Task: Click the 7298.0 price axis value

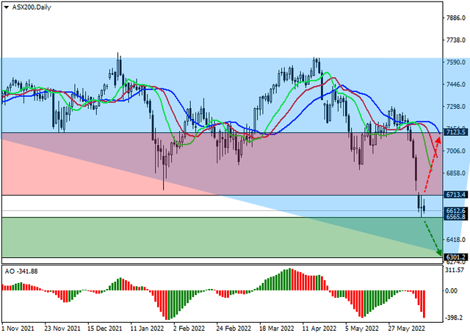Action: (x=455, y=107)
